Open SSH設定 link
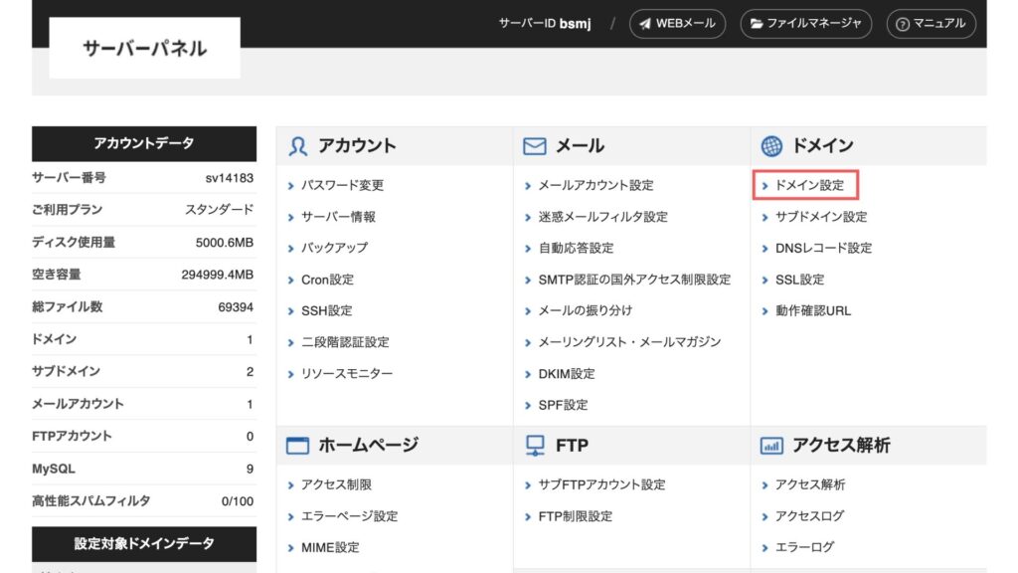Image resolution: width=1018 pixels, height=573 pixels. click(x=326, y=311)
